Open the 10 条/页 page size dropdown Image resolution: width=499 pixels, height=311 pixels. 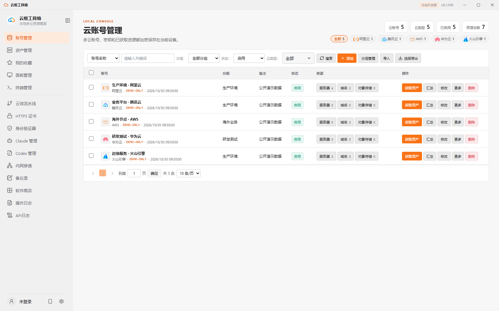click(188, 173)
